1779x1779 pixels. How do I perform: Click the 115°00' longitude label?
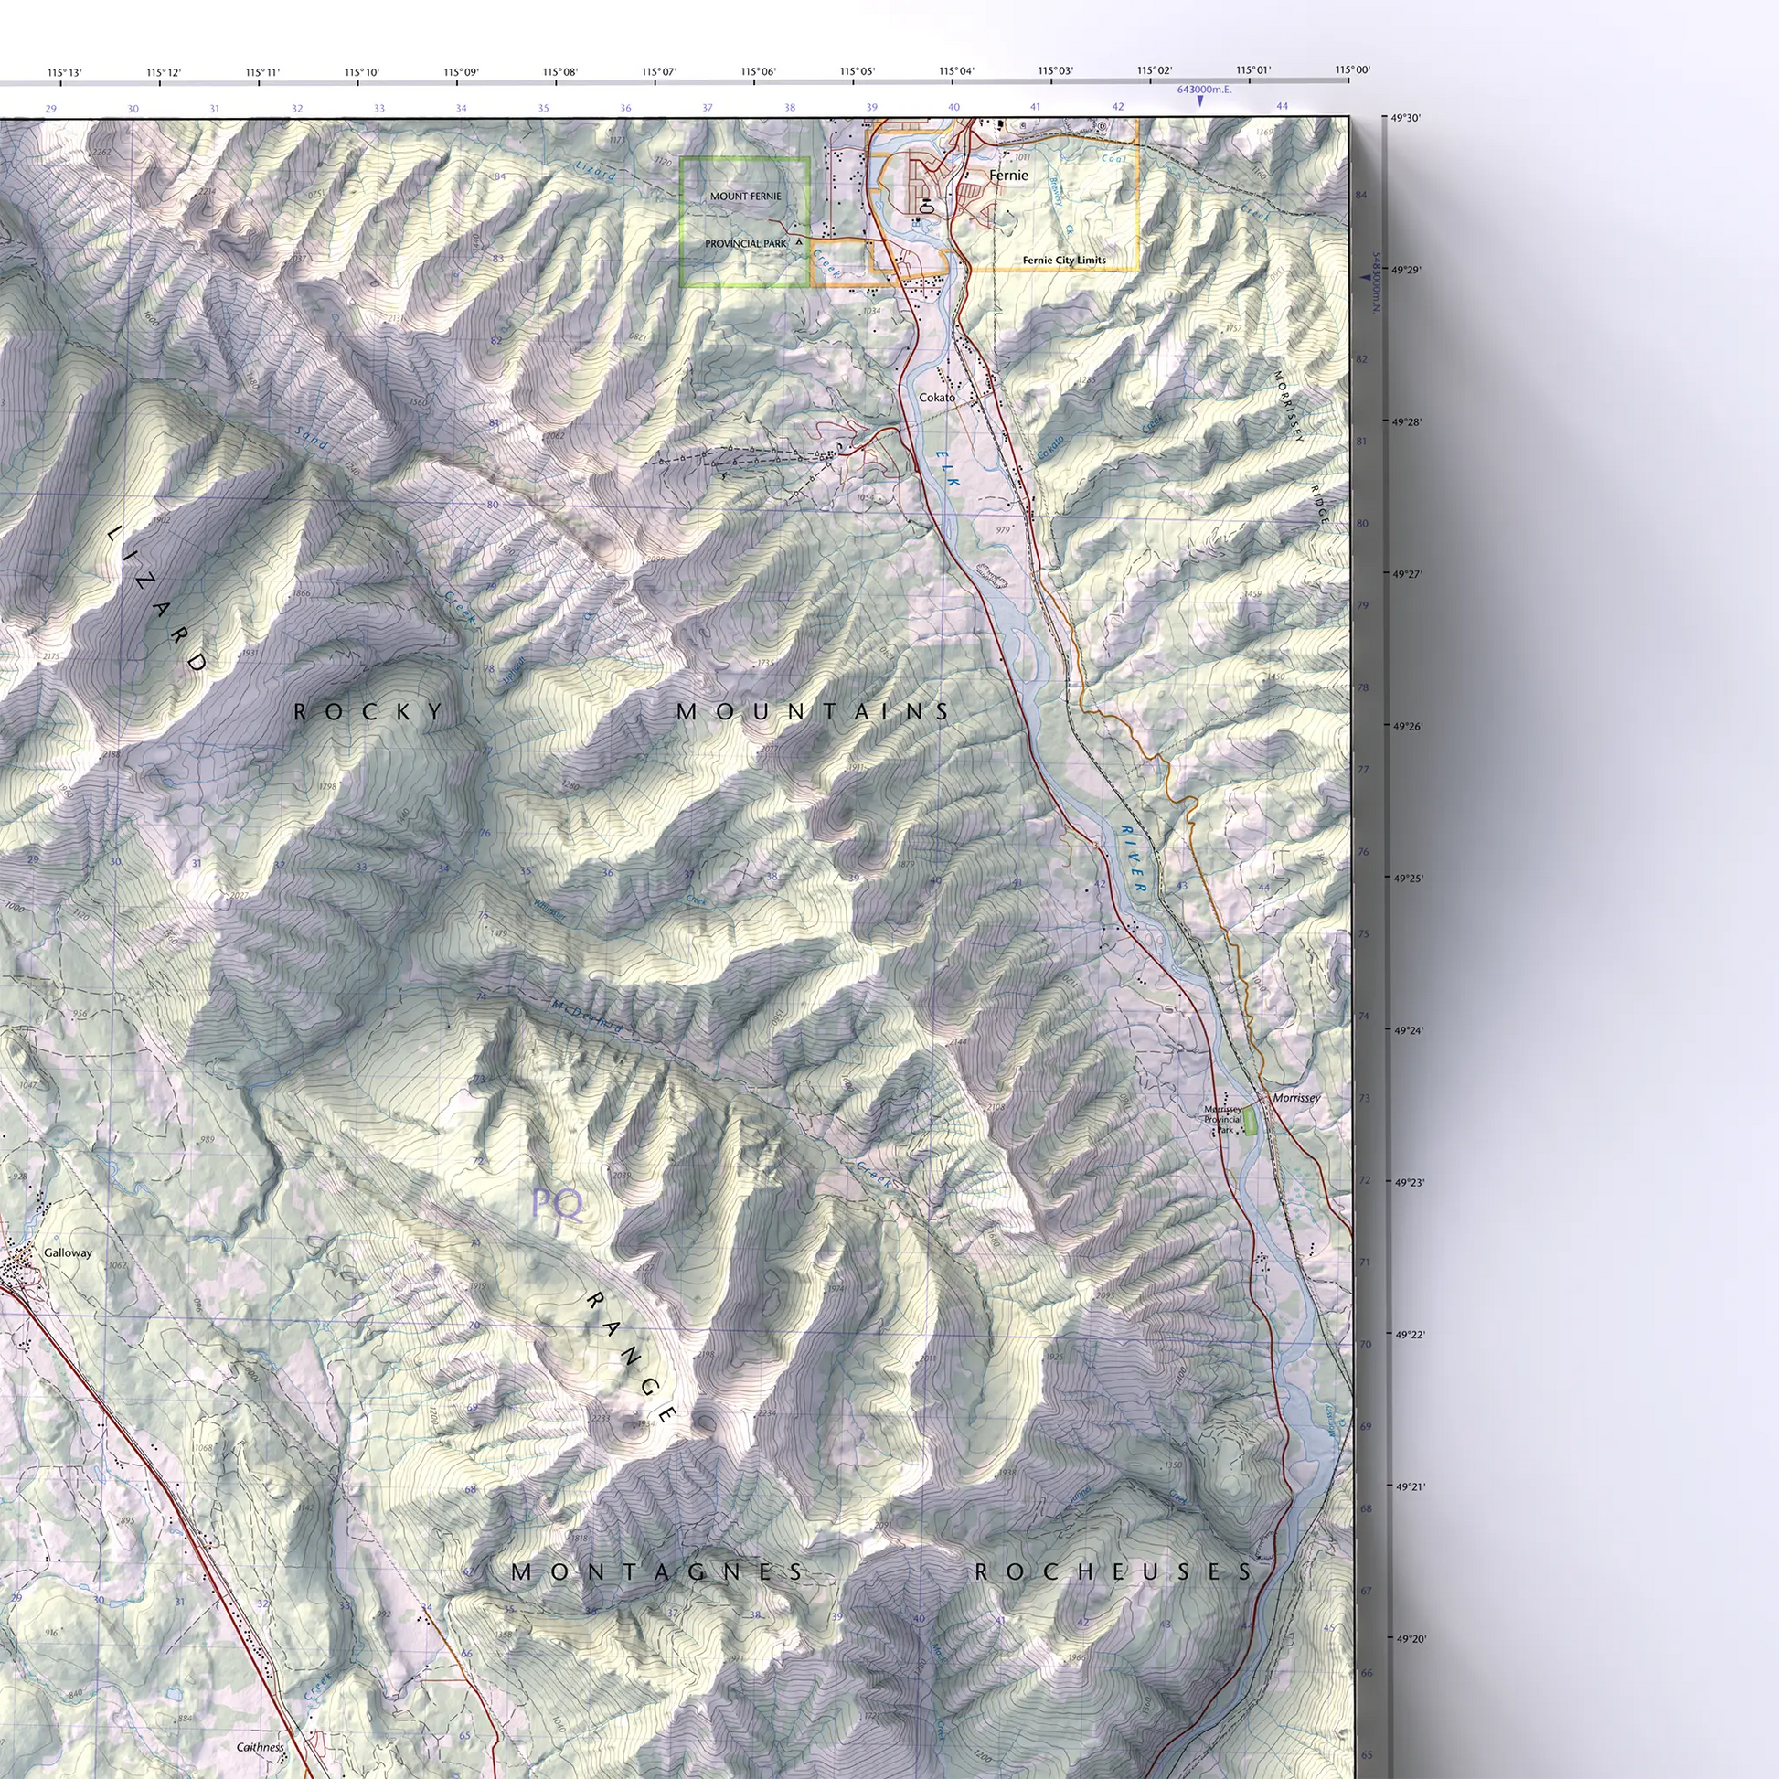1352,71
